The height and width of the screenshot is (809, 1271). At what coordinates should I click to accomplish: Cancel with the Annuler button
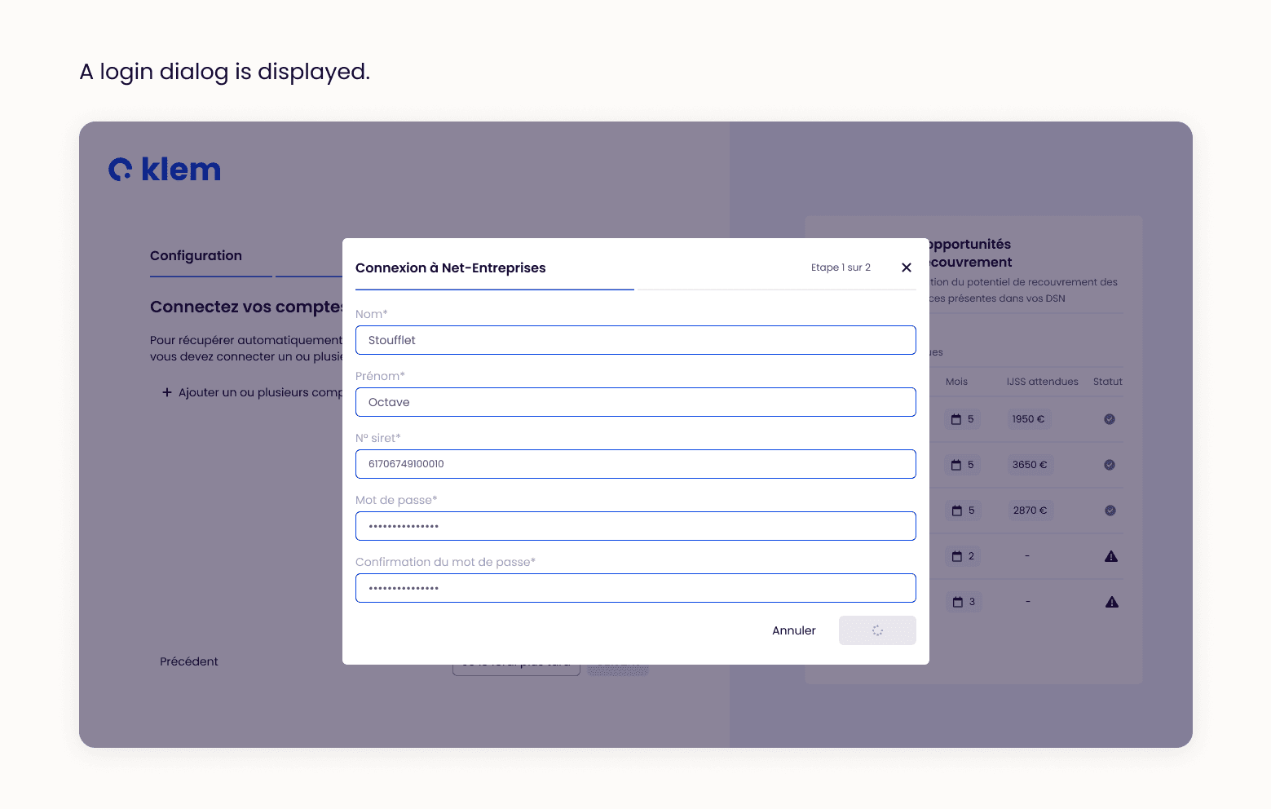click(x=794, y=630)
